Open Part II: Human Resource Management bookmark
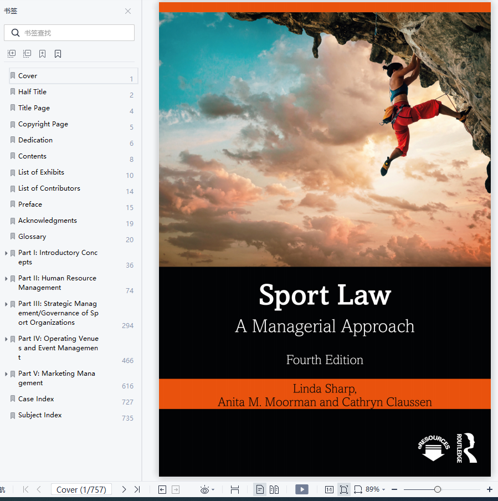 click(x=57, y=283)
